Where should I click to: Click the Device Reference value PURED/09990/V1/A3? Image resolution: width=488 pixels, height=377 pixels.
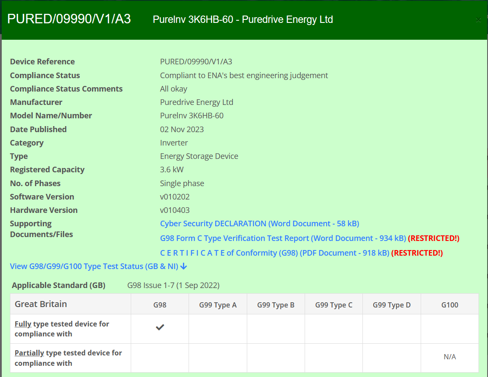click(196, 61)
